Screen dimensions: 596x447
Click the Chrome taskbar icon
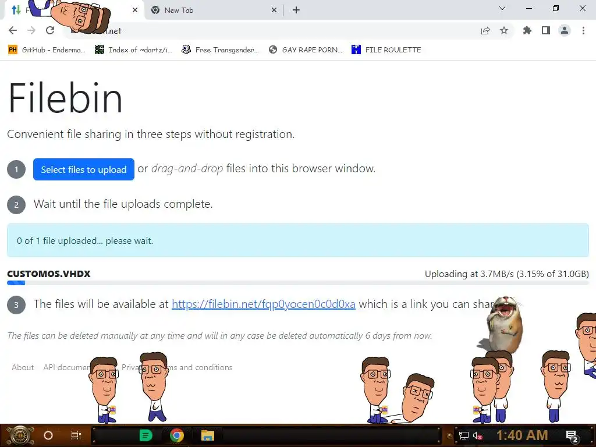[177, 435]
